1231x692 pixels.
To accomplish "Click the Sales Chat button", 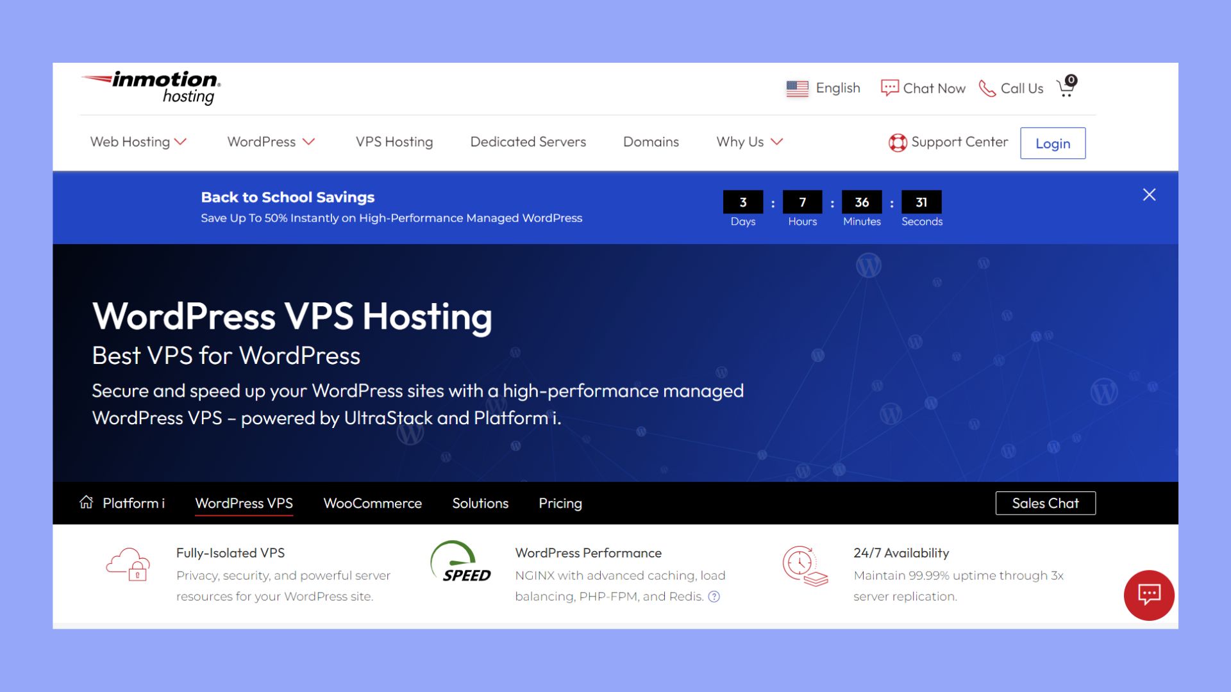I will point(1046,503).
